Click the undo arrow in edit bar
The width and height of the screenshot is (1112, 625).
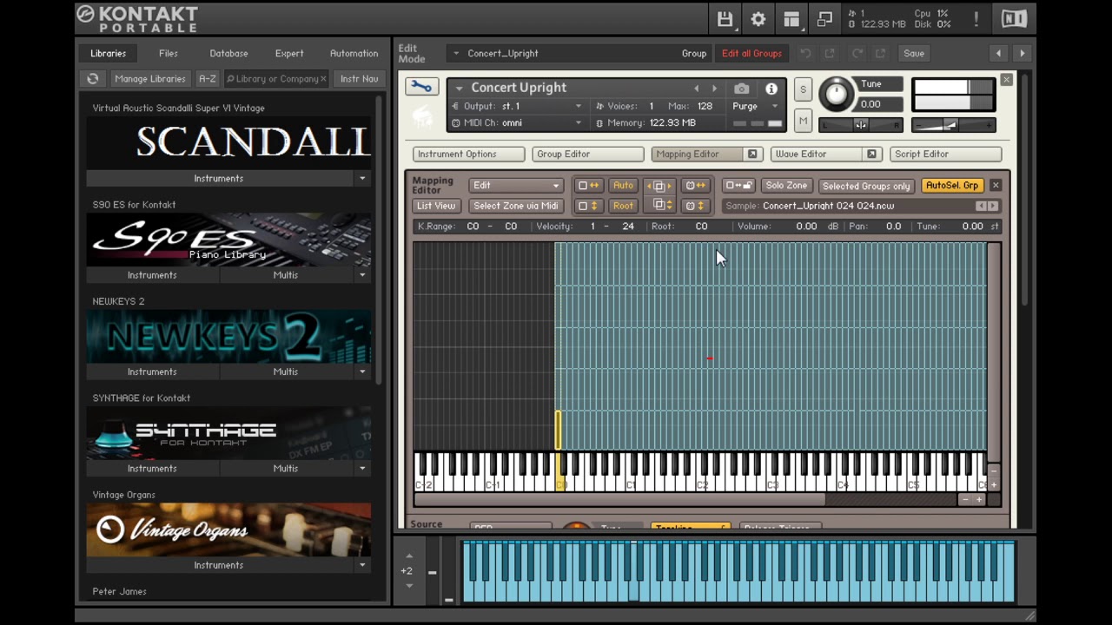pyautogui.click(x=805, y=54)
